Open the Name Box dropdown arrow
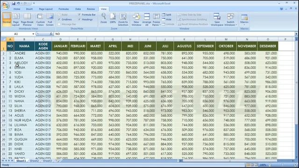This screenshot has width=299, height=168. (x=33, y=34)
